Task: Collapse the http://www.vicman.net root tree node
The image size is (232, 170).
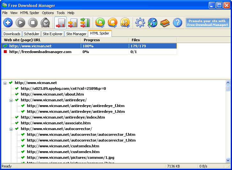Action: 5,83
